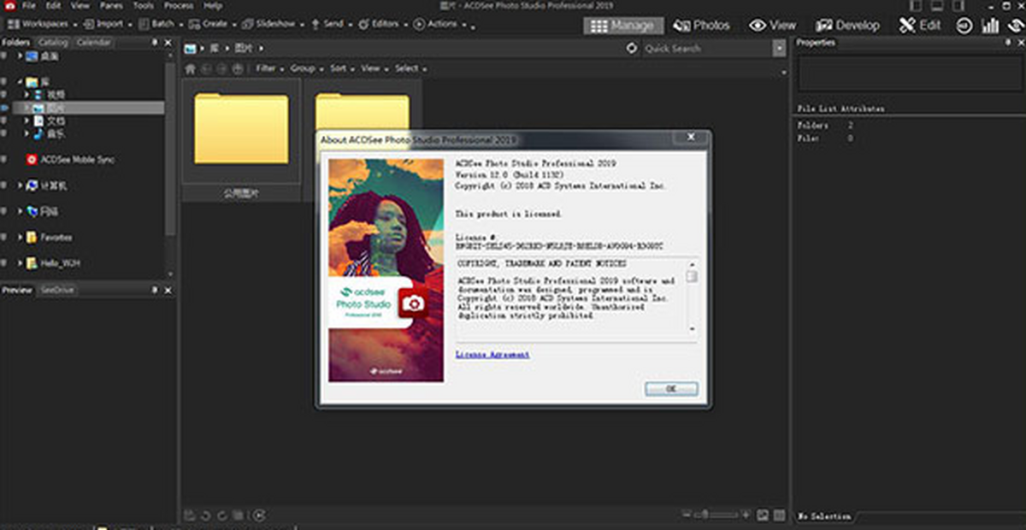Open the View dropdown in file list toolbar
This screenshot has height=530, width=1026.
373,68
